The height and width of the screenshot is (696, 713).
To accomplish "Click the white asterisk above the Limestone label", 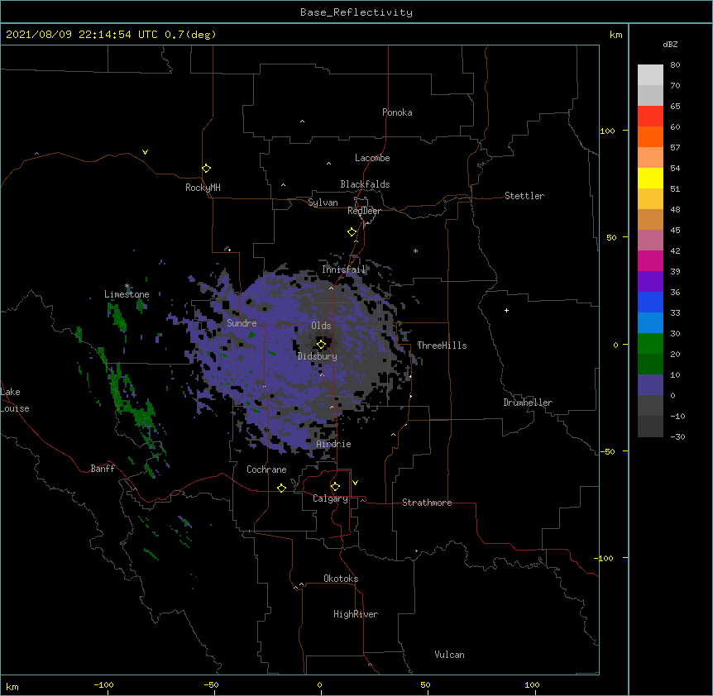I will click(x=127, y=286).
